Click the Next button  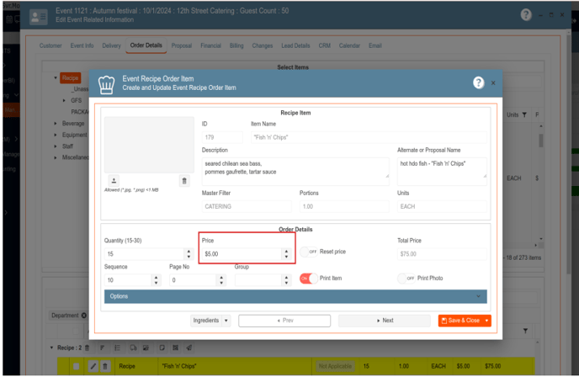(384, 321)
